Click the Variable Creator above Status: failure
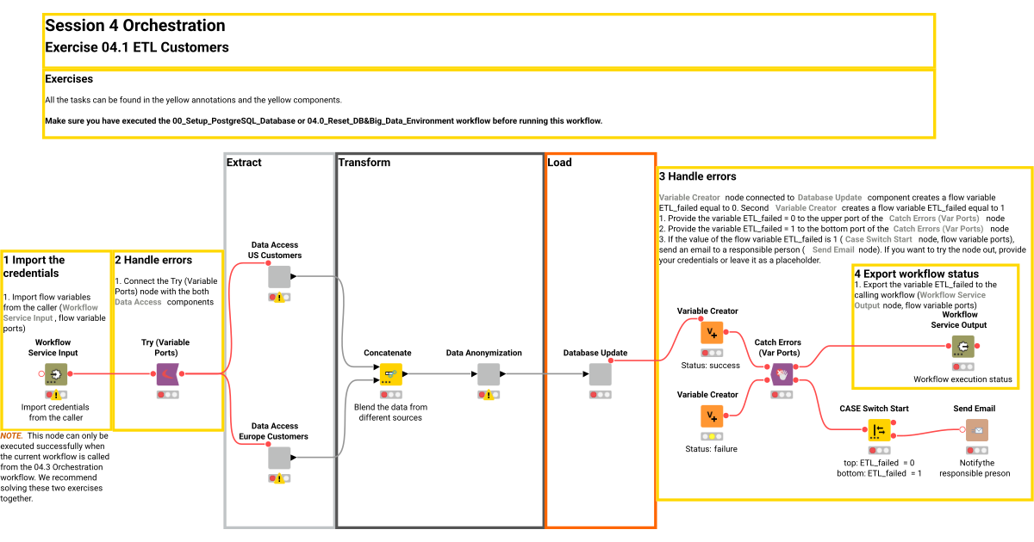This screenshot has height=542, width=1034. tap(711, 415)
